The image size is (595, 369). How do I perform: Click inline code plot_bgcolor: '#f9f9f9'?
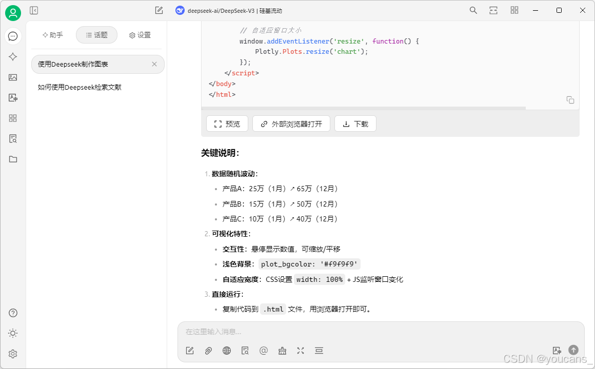coord(309,264)
